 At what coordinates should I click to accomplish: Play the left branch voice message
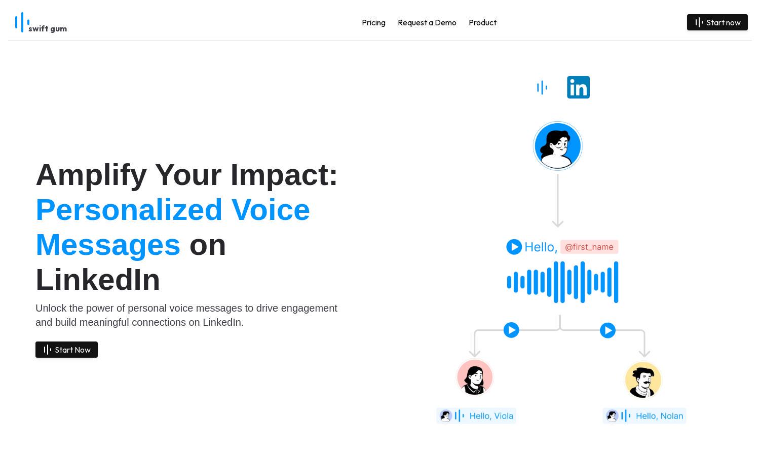pyautogui.click(x=511, y=330)
